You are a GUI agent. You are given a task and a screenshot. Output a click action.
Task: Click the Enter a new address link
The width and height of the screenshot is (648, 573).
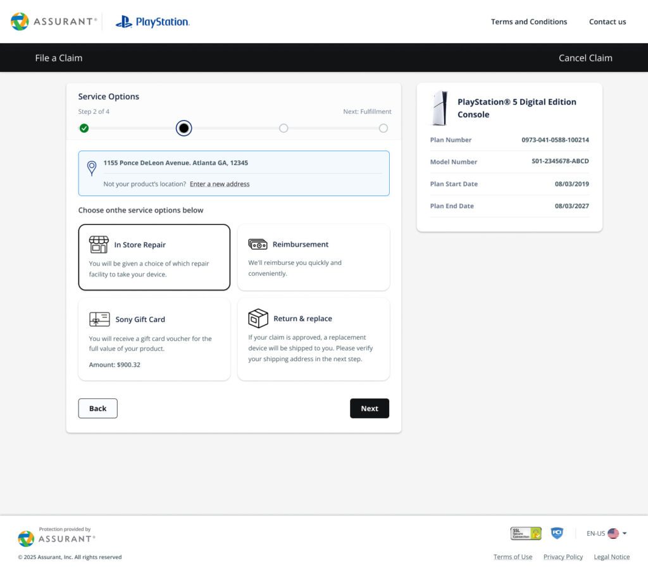220,184
